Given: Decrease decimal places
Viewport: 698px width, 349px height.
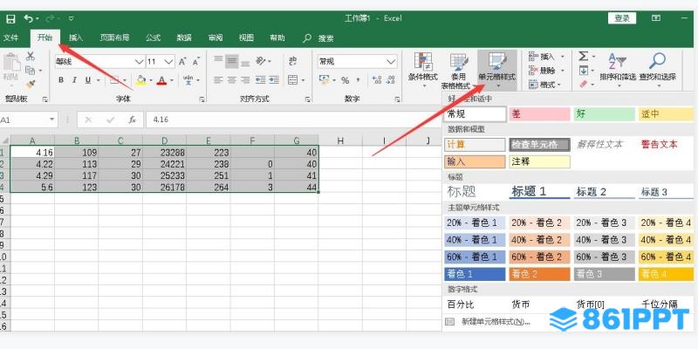Looking at the screenshot, I should pos(390,80).
